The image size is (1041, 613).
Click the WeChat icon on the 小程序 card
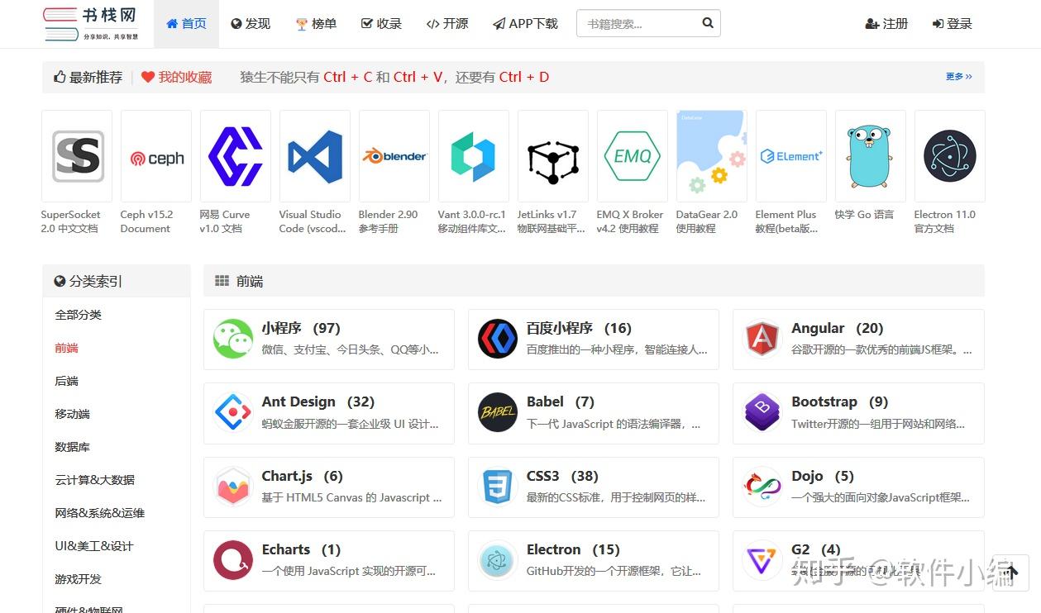coord(232,338)
